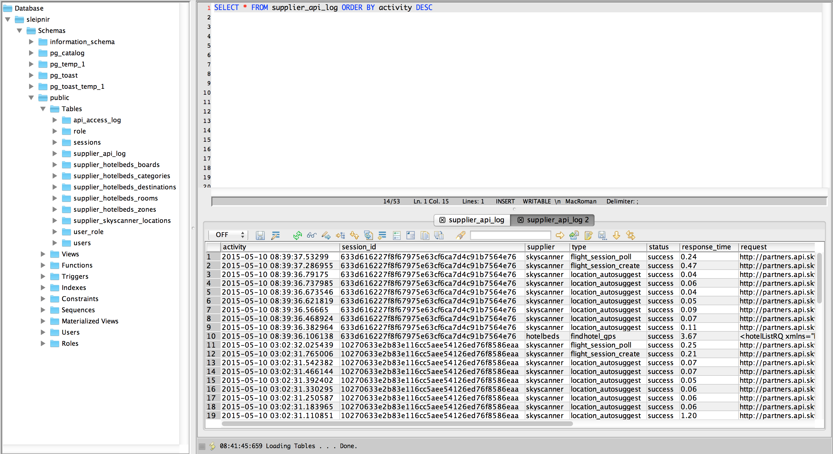
Task: Click the orange down arrow icon
Action: coord(616,235)
